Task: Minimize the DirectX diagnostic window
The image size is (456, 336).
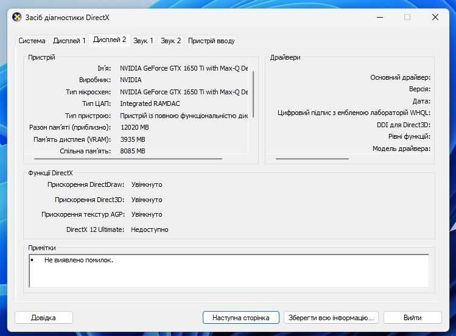Action: point(380,17)
